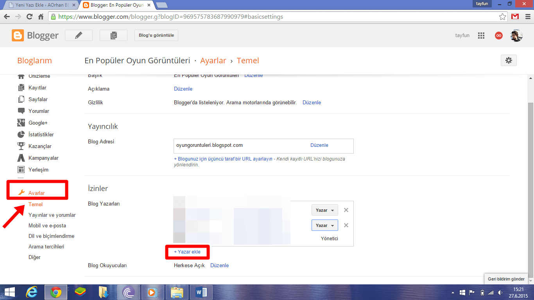This screenshot has height=300, width=534.
Task: Open Dil ve biçimlendirme settings
Action: tap(51, 236)
